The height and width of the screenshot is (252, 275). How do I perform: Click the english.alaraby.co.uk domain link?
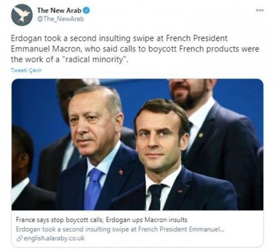tap(54, 238)
